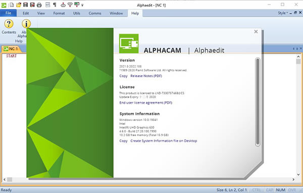The image size is (303, 193).
Task: Click the document tab scroll-right arrow
Action: (x=297, y=49)
